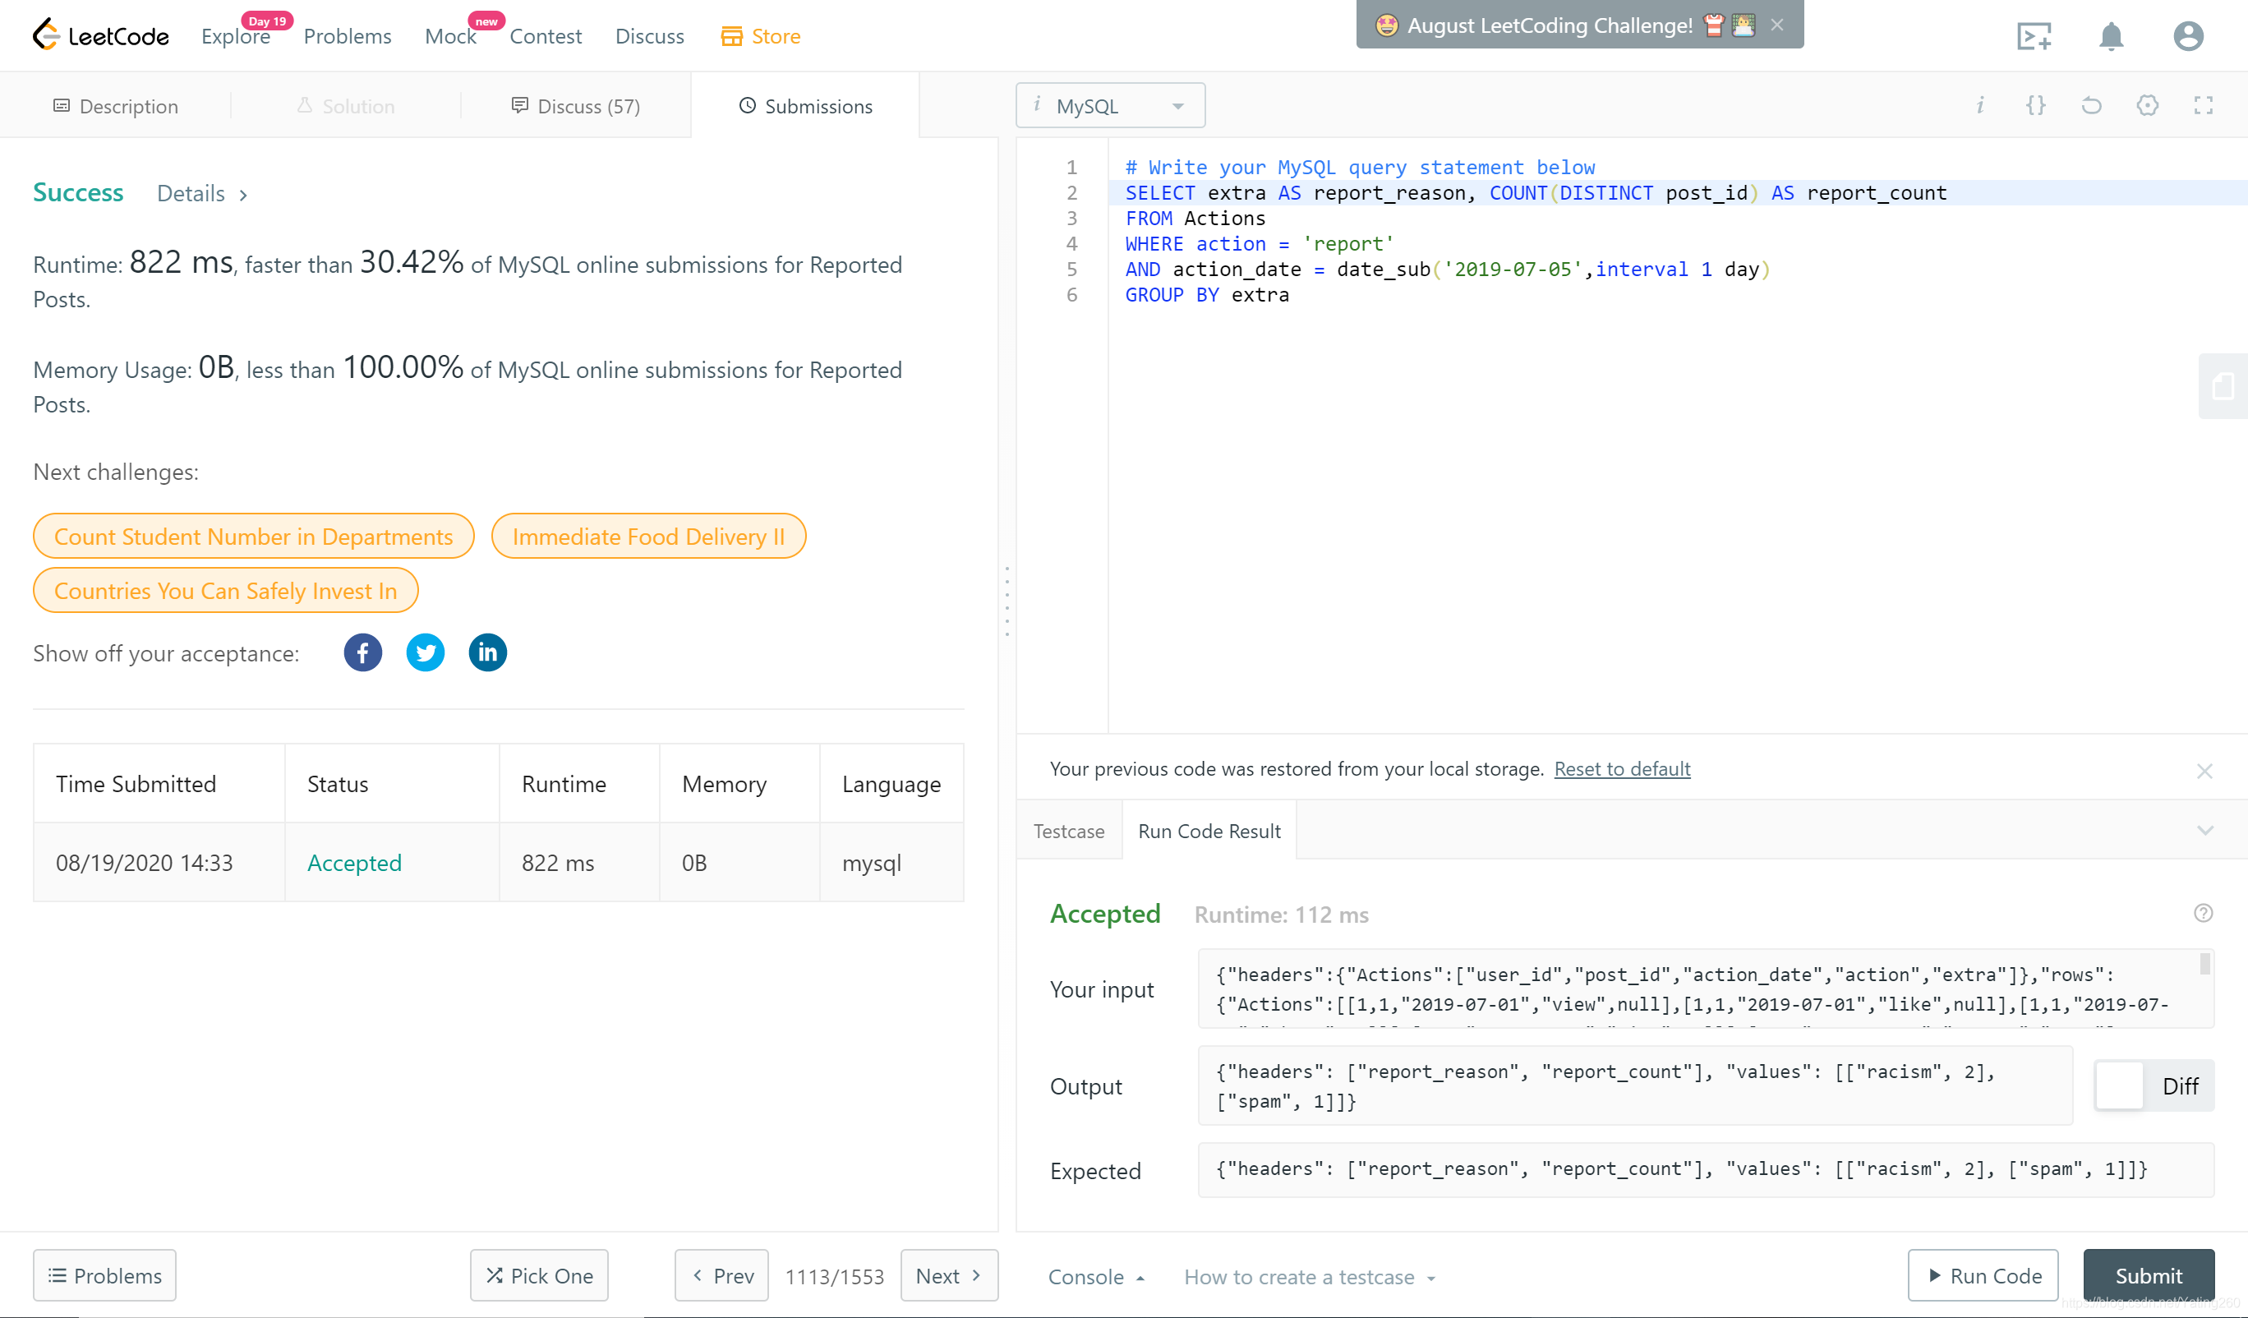Open the MySQL language dropdown
The width and height of the screenshot is (2248, 1318).
[x=1110, y=105]
